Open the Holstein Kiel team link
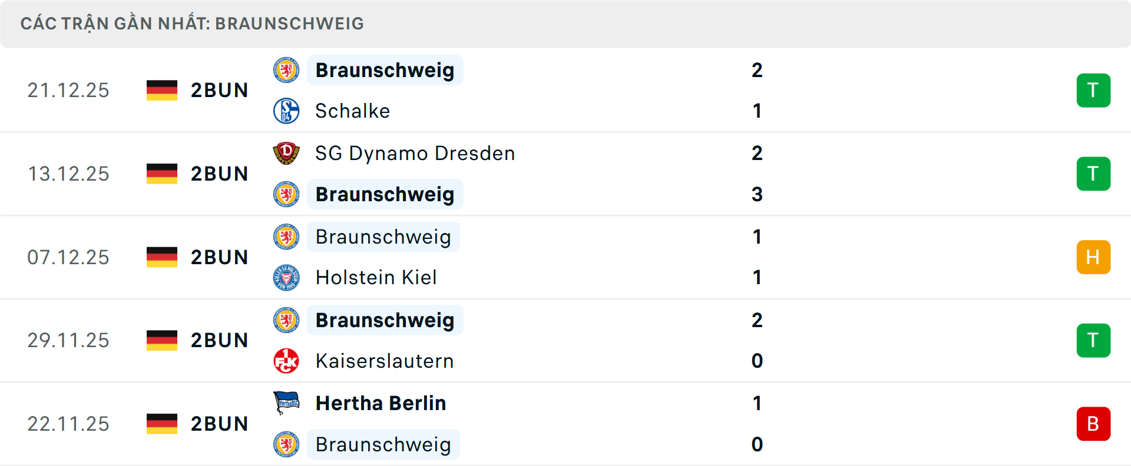1131x466 pixels. tap(376, 278)
